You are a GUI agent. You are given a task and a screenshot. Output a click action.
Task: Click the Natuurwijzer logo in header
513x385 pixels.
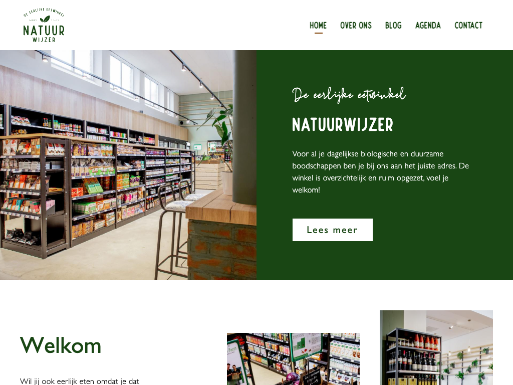coord(44,25)
